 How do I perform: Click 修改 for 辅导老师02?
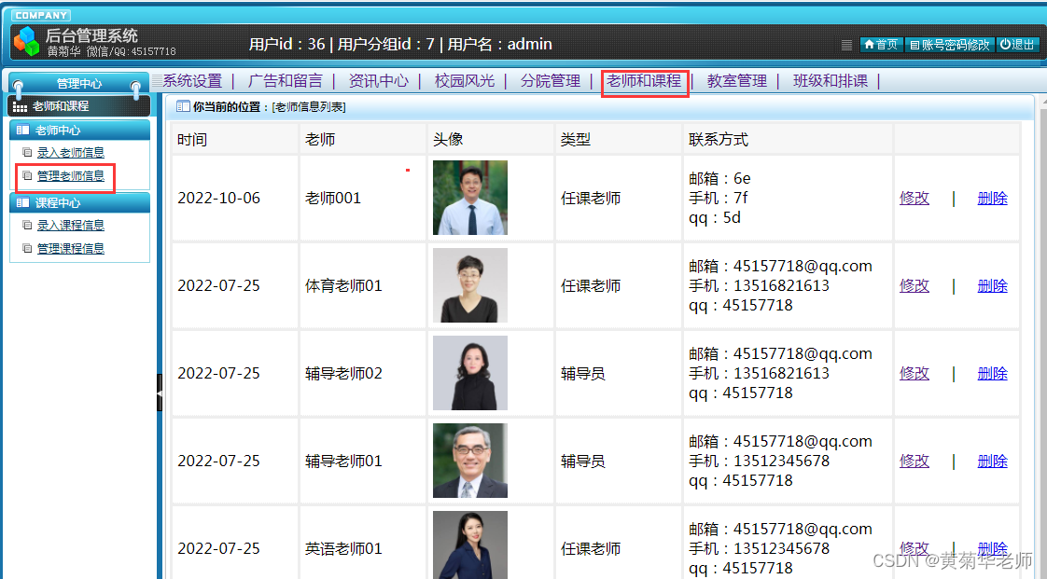(x=914, y=374)
